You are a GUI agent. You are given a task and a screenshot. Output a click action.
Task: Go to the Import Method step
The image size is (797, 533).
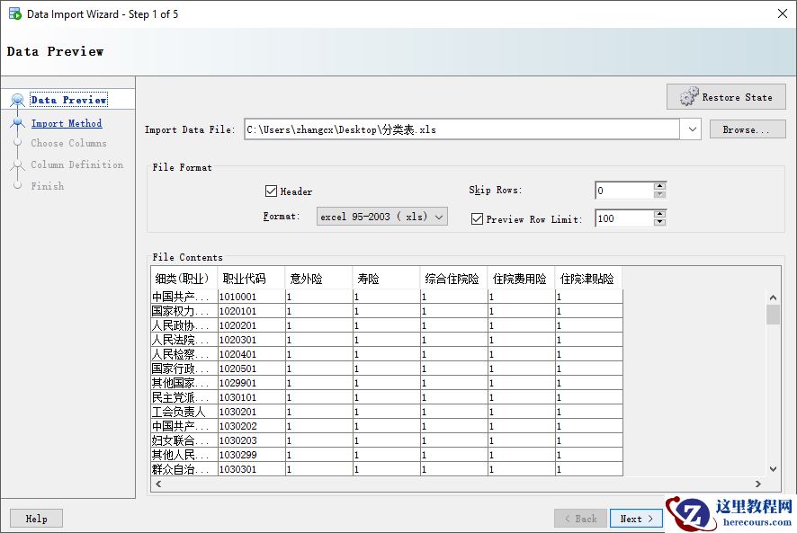coord(67,123)
